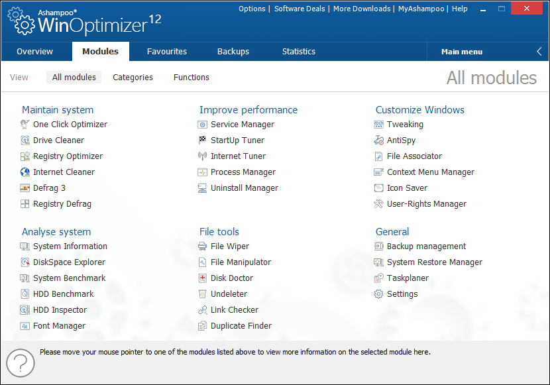This screenshot has width=550, height=385.
Task: Go to the Backups tab
Action: [x=233, y=52]
